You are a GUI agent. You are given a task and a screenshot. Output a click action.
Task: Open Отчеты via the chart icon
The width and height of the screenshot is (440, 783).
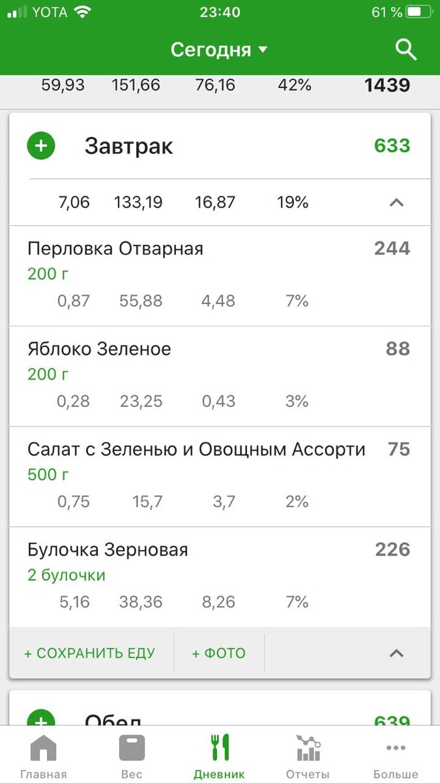[x=307, y=749]
